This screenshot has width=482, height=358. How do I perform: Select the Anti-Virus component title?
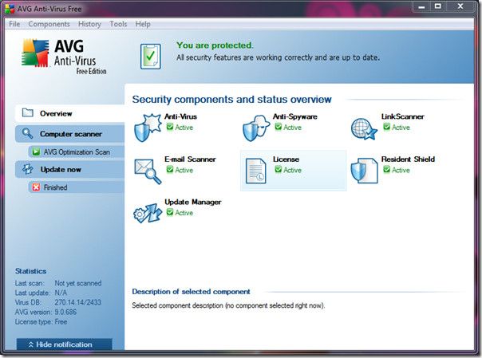pos(180,116)
